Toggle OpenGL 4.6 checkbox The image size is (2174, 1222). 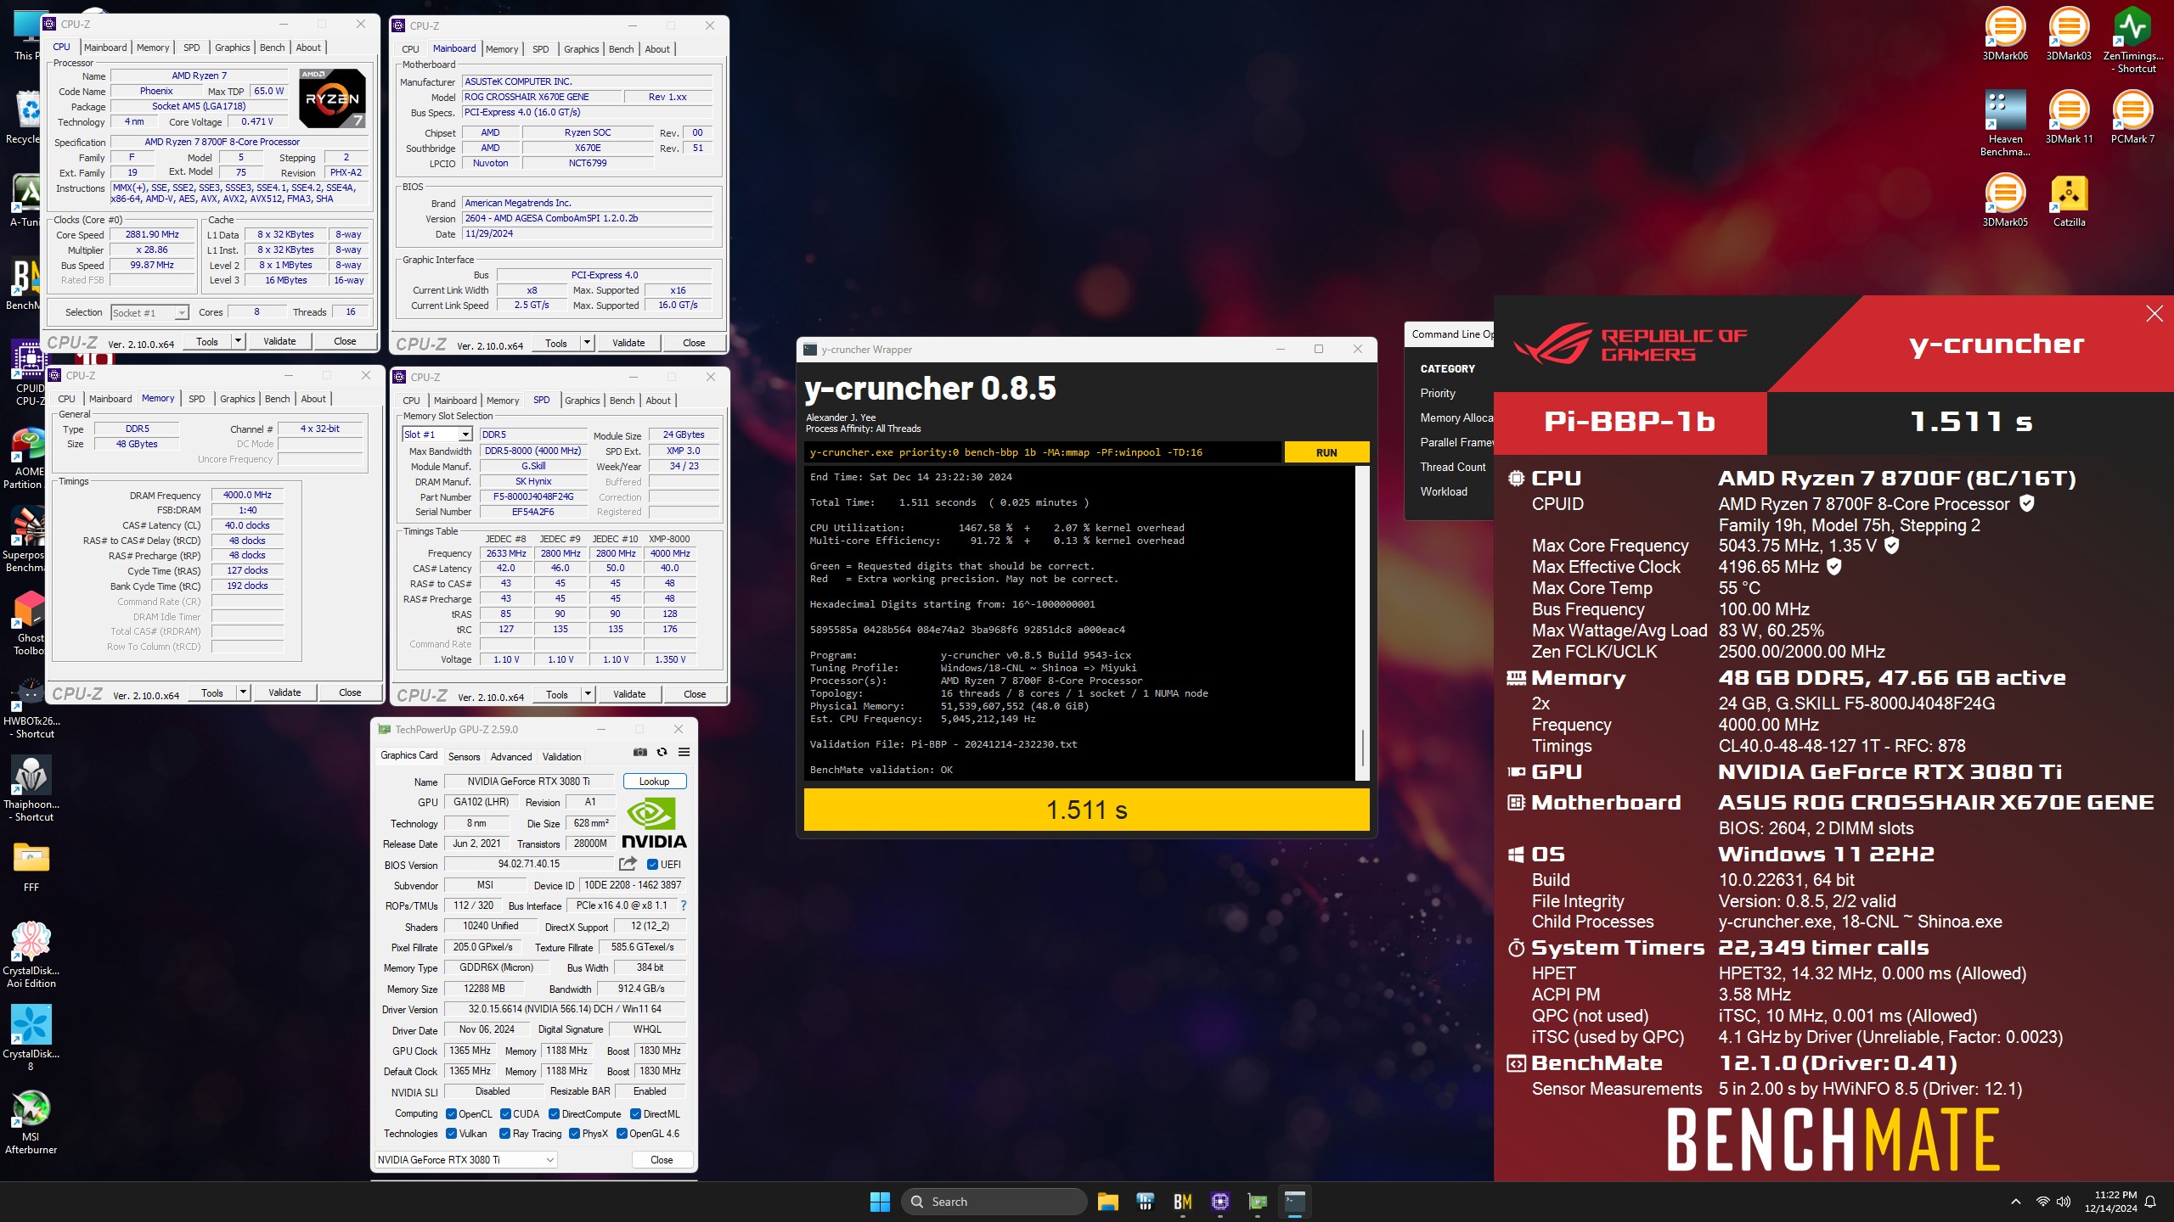[622, 1134]
